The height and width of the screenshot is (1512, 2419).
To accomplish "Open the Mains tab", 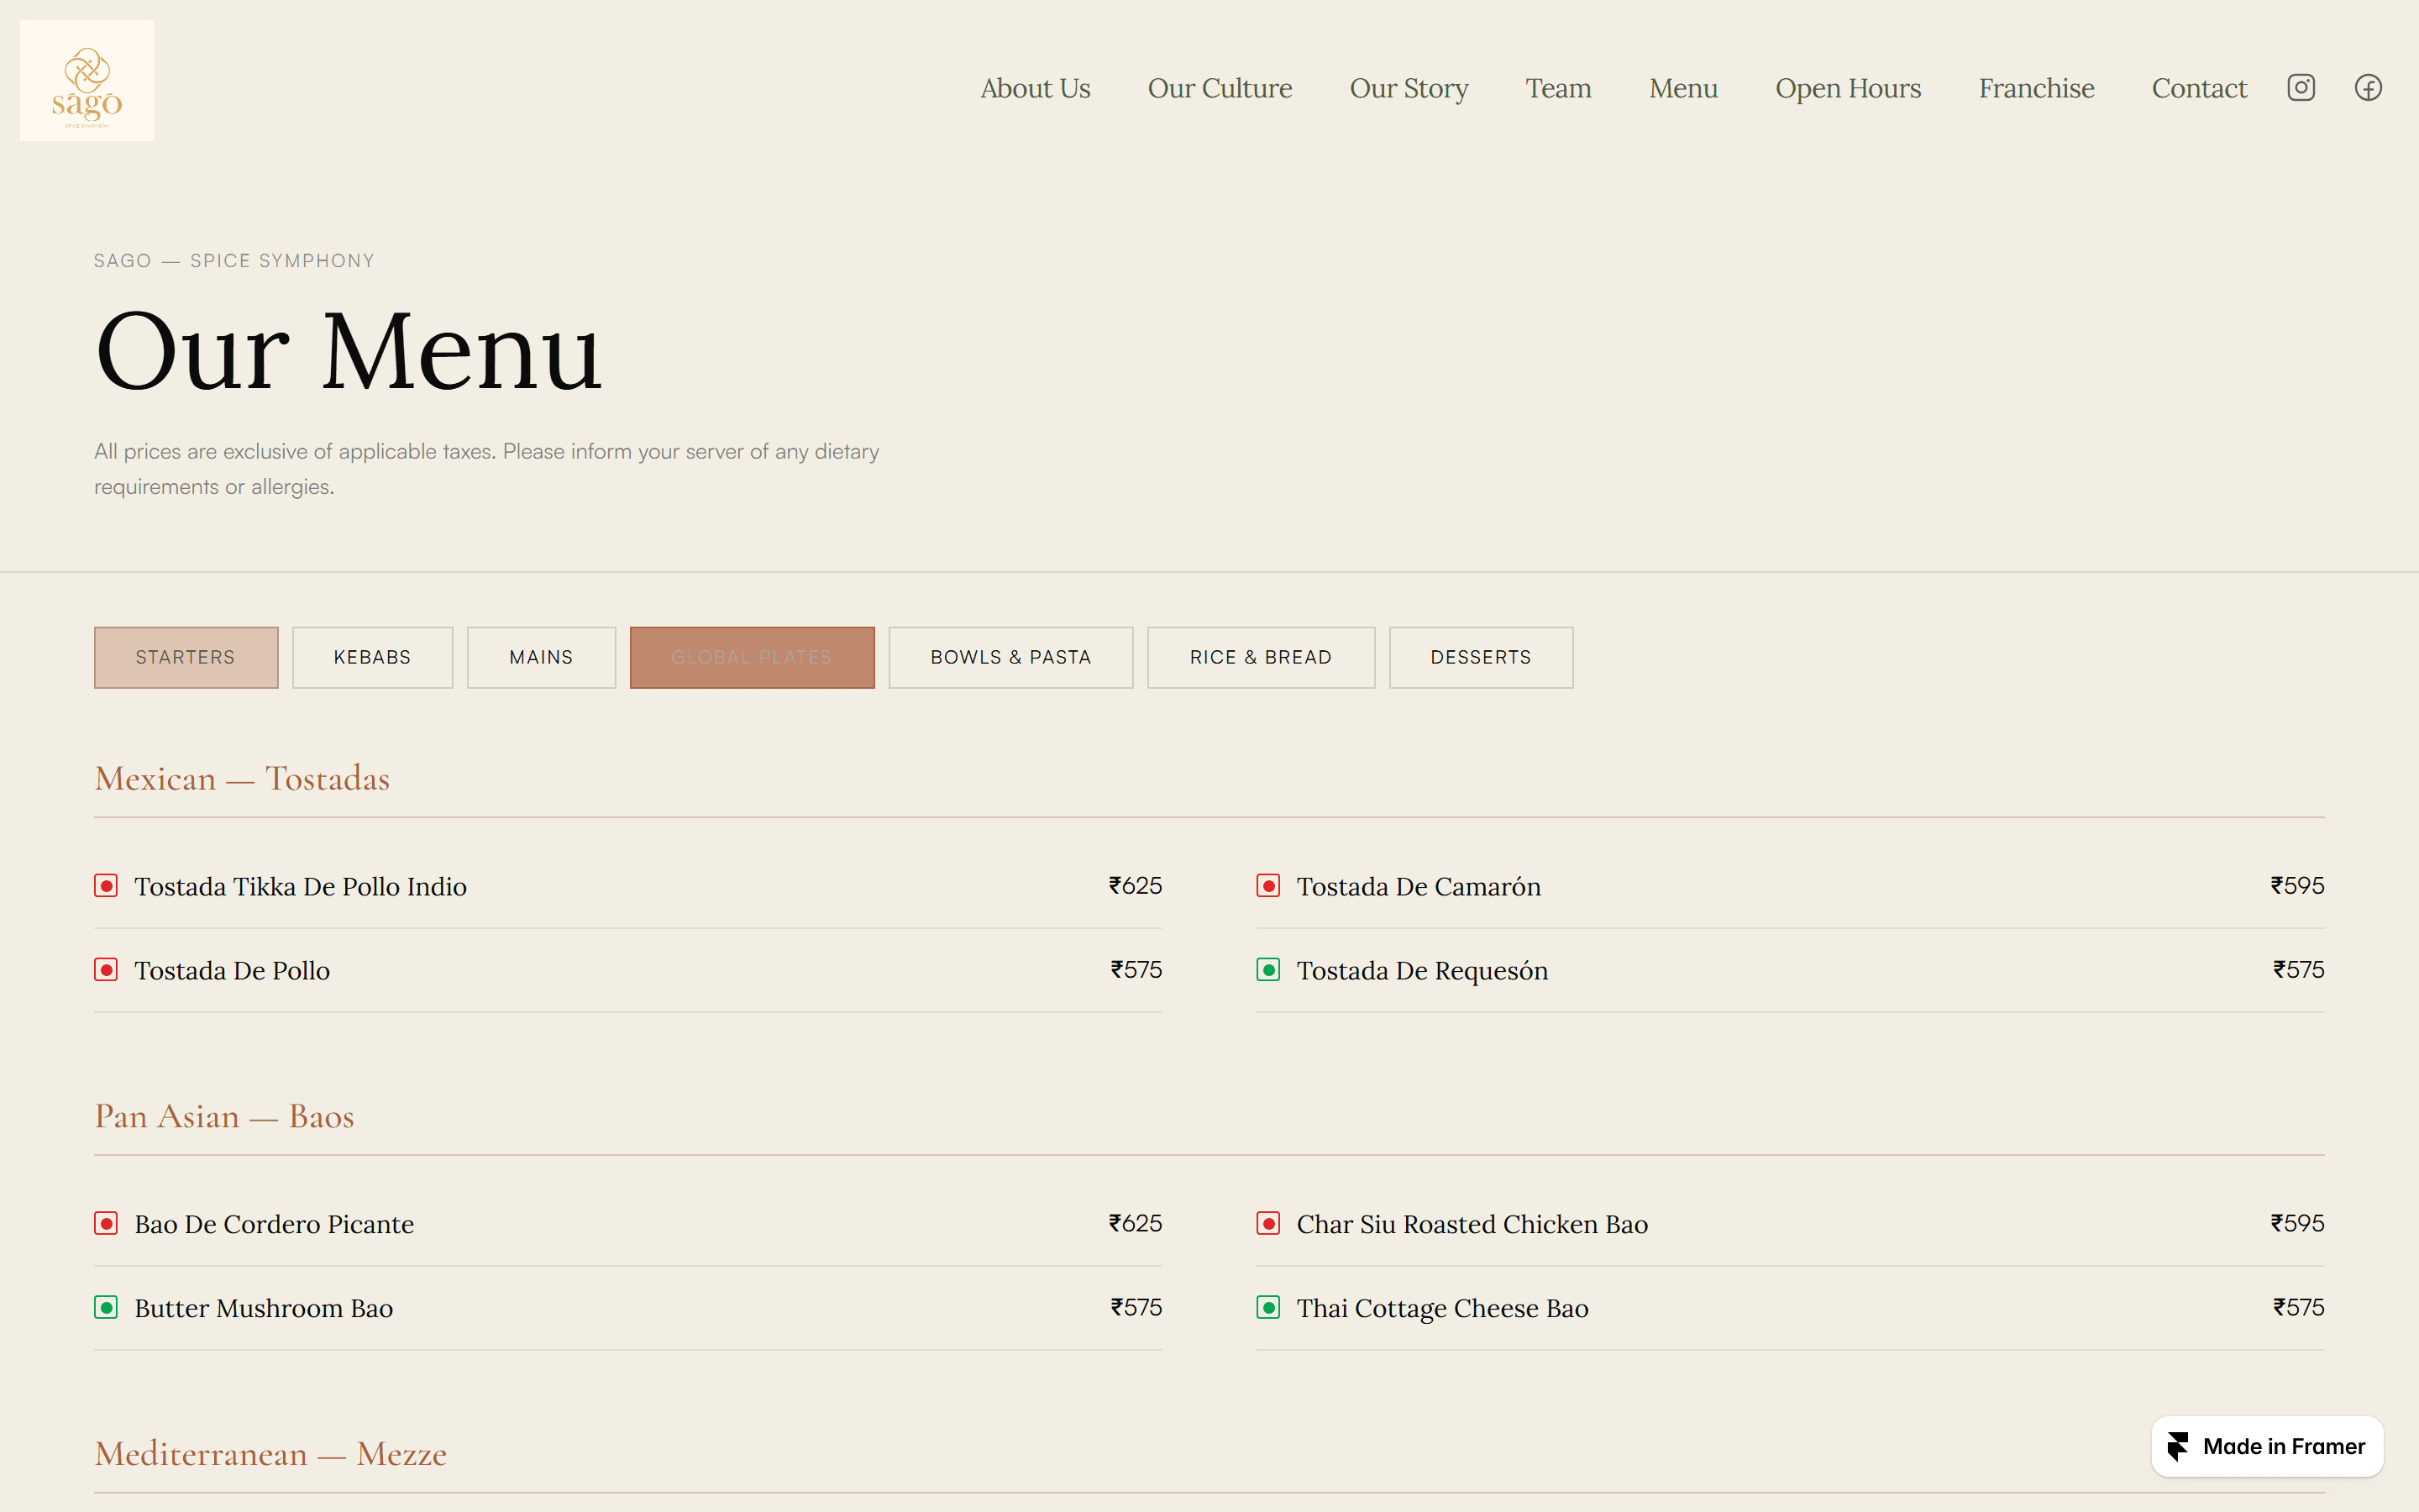I will pyautogui.click(x=541, y=657).
